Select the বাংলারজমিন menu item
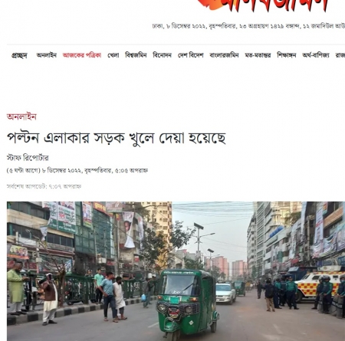 (224, 55)
